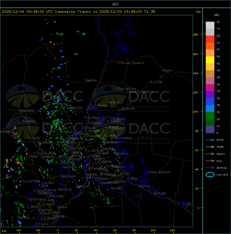
Task: Click the '-40' tick on the bottom km axis
Action: [18, 230]
